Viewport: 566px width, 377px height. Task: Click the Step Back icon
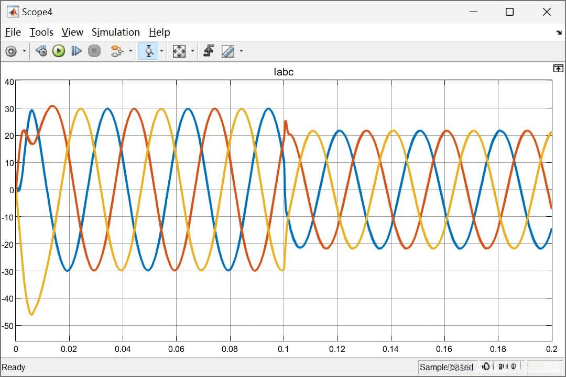[41, 51]
